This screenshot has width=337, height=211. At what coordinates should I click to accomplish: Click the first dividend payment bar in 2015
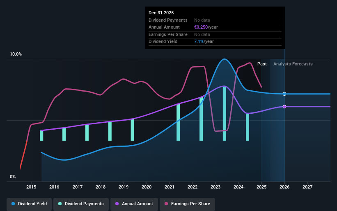[41, 136]
